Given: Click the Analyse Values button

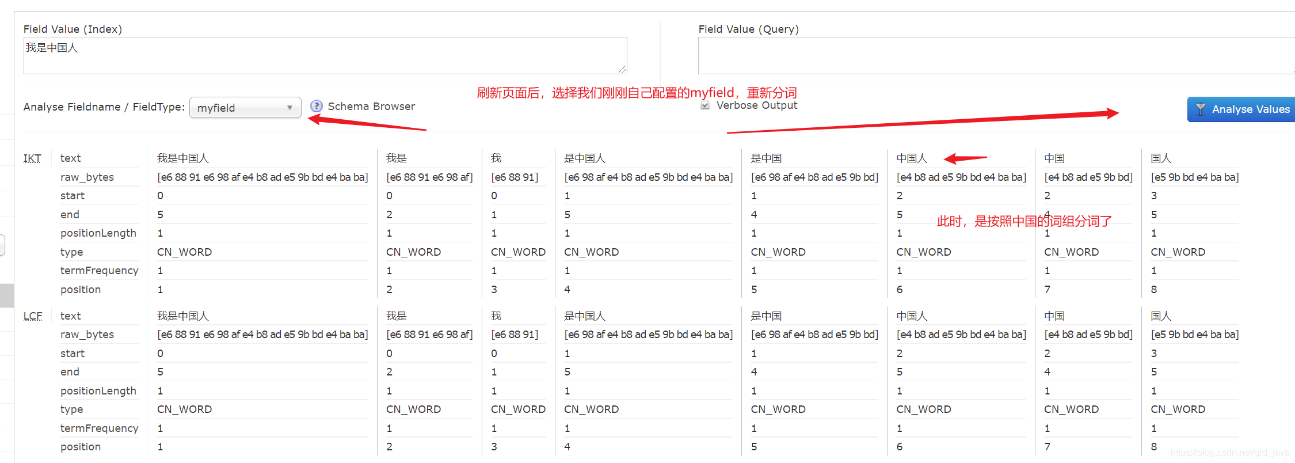Looking at the screenshot, I should tap(1242, 109).
